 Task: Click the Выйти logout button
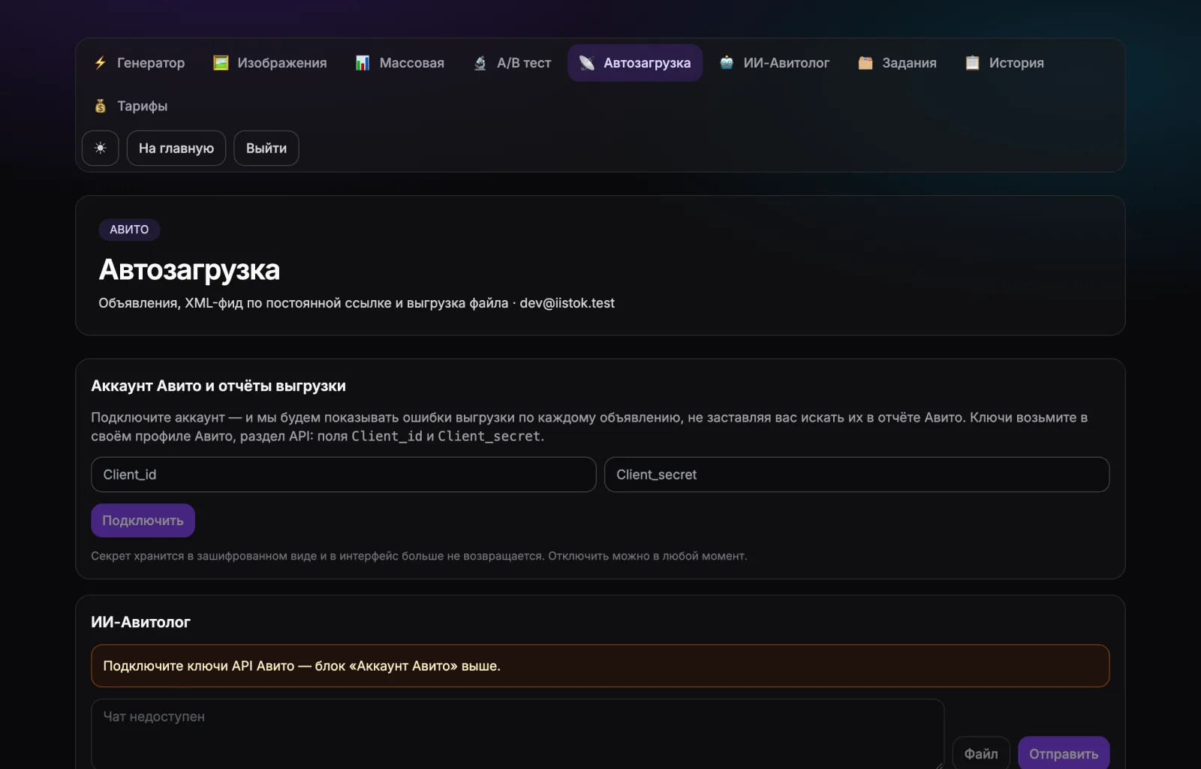[x=266, y=149]
